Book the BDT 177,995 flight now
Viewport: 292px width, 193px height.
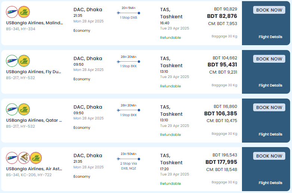(269, 156)
